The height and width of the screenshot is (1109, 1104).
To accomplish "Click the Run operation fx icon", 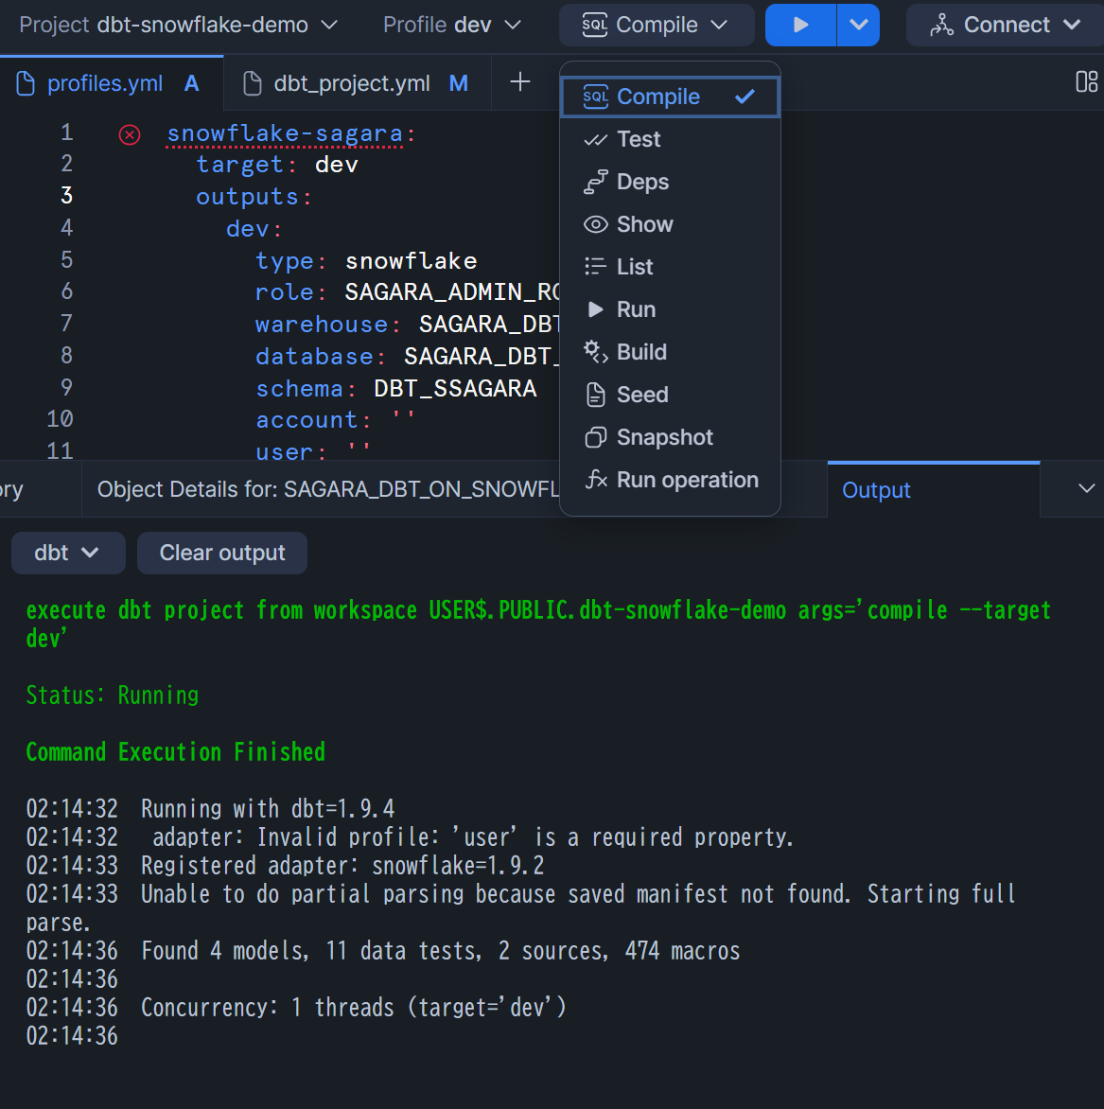I will (x=596, y=480).
